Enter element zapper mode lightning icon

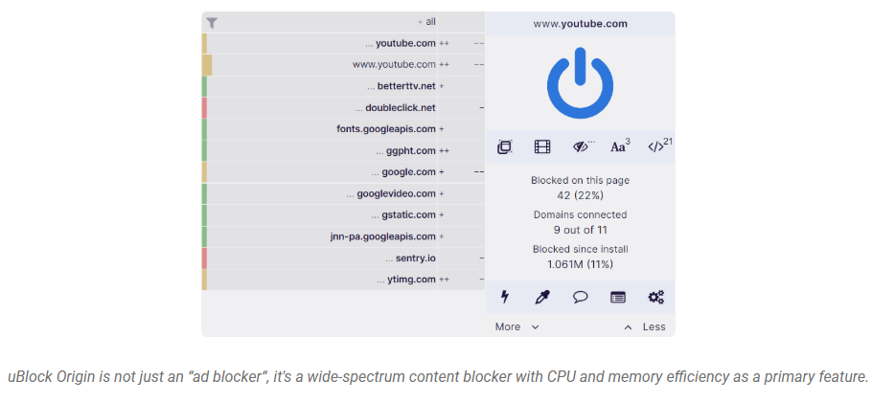505,297
